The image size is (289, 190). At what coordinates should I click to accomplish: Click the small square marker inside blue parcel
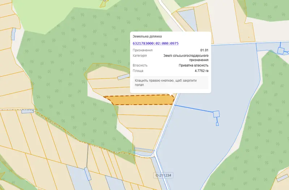[x=216, y=114]
